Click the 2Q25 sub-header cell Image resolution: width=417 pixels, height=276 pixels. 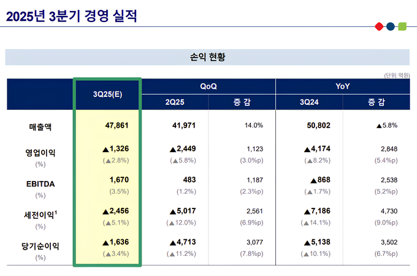175,102
